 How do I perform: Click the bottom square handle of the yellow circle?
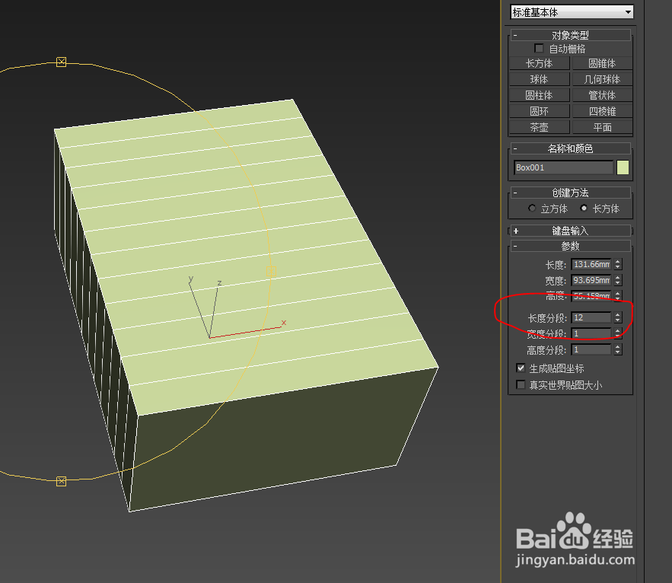[x=62, y=482]
